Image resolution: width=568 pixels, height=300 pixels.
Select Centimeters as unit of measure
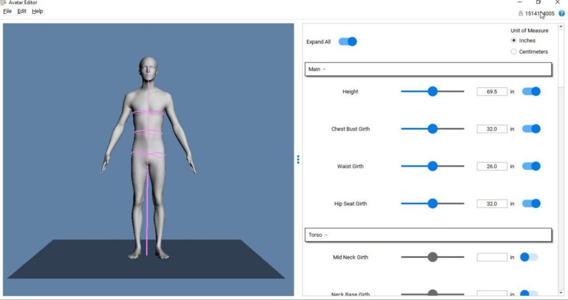pyautogui.click(x=514, y=51)
